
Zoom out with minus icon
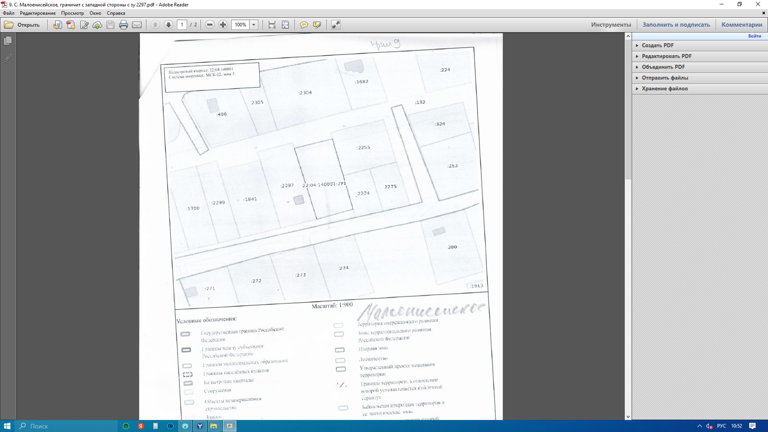point(210,25)
